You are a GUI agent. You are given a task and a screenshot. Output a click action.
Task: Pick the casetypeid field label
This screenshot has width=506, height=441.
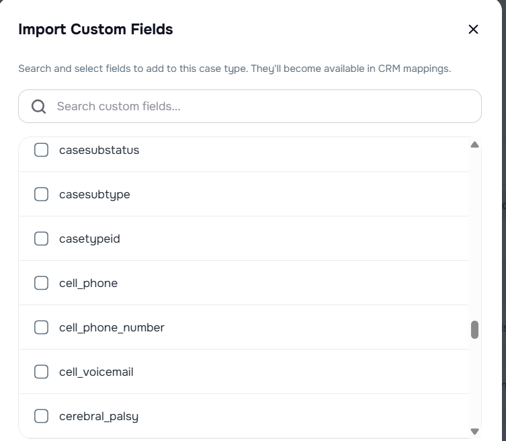89,239
